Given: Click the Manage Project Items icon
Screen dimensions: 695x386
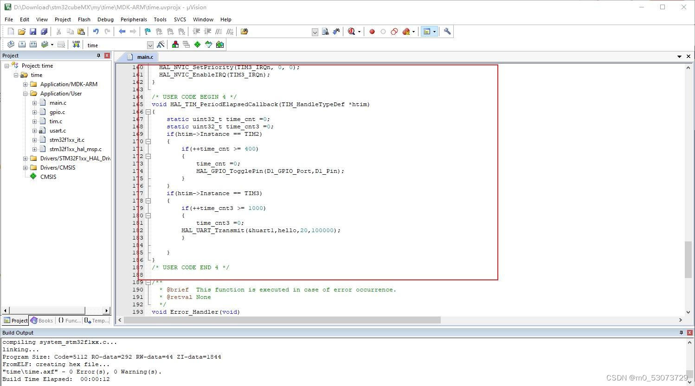Looking at the screenshot, I should (x=175, y=44).
